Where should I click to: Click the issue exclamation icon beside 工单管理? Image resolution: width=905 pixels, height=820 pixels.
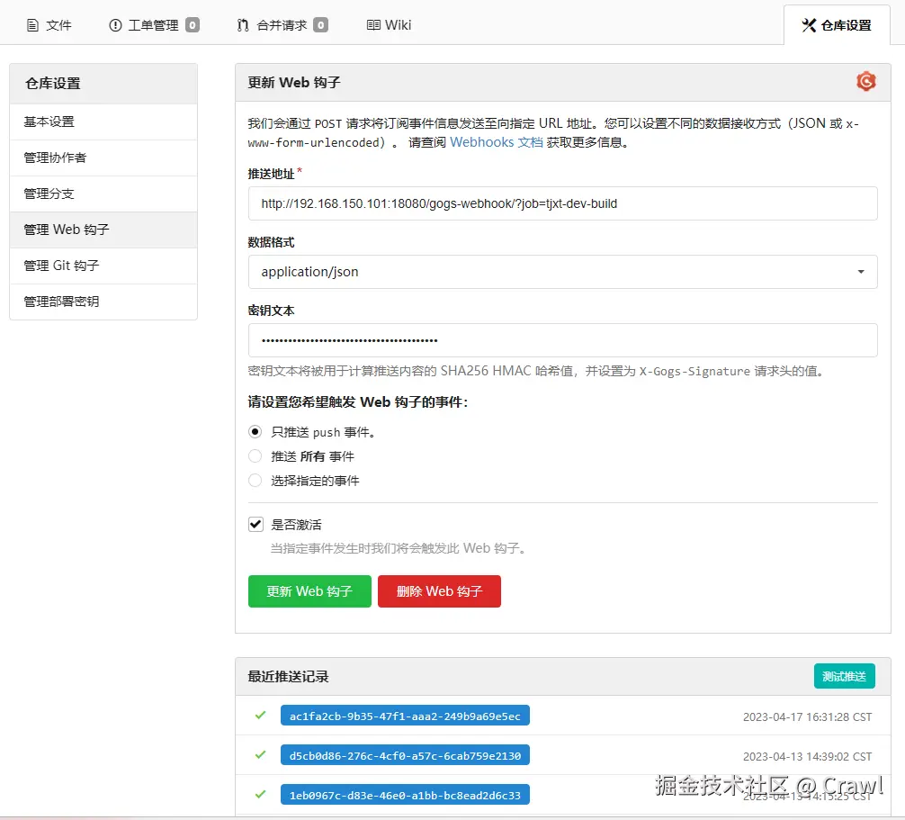tap(115, 25)
